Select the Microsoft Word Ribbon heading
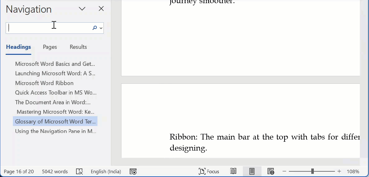The image size is (369, 177). click(55, 83)
